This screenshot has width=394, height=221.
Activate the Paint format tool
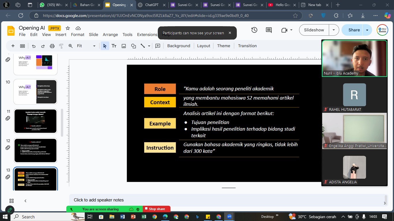coord(61,46)
